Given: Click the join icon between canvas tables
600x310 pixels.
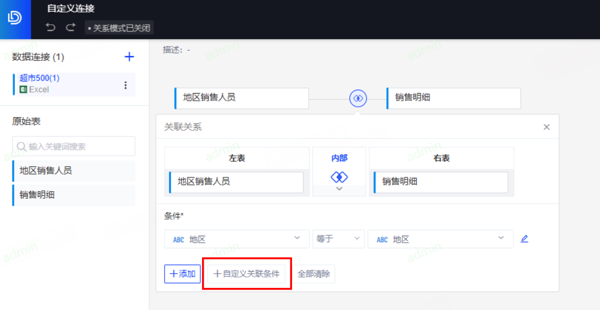Looking at the screenshot, I should [x=358, y=98].
